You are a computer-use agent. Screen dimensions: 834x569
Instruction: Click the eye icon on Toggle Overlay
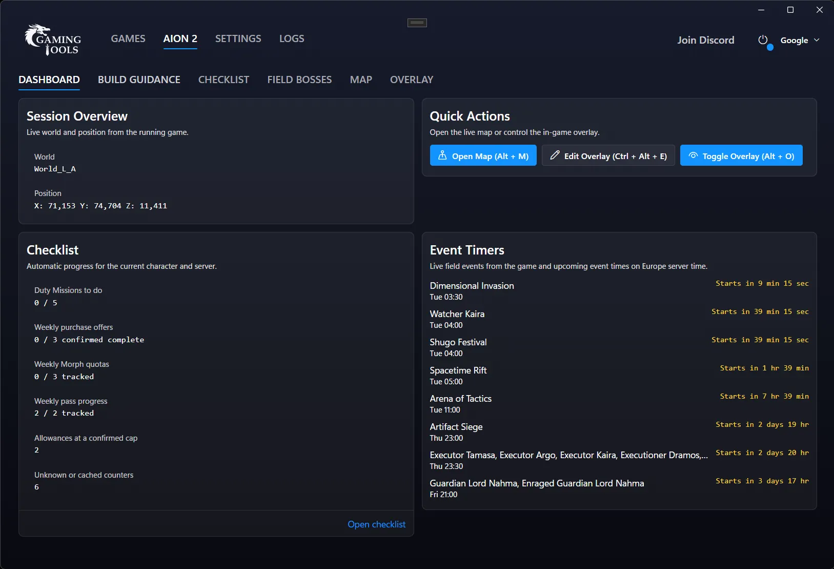(x=693, y=155)
